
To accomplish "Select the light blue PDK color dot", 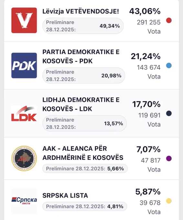I will coord(169,66).
